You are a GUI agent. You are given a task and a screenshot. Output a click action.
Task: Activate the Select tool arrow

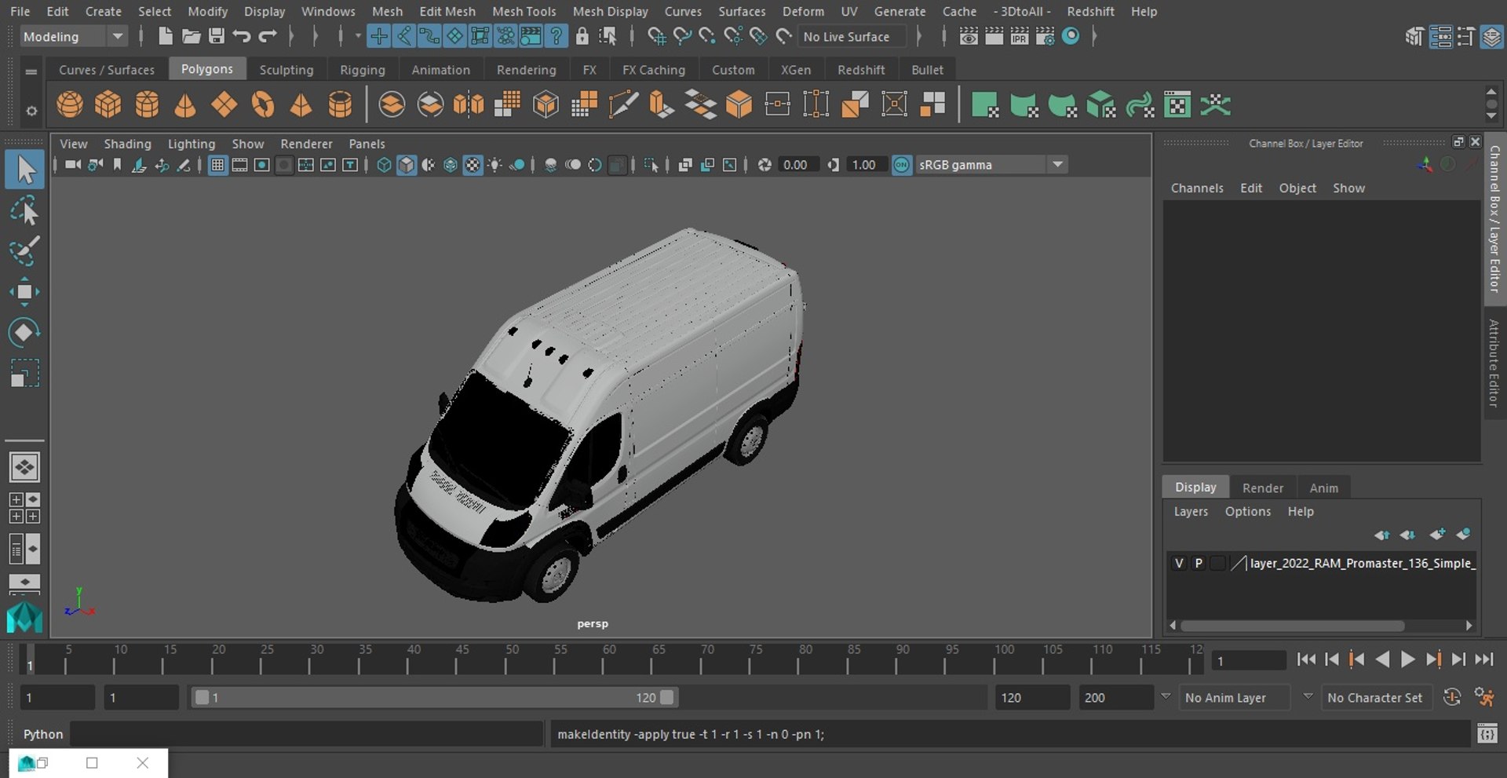pos(24,170)
